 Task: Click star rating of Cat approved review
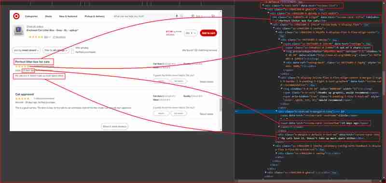tap(22, 99)
